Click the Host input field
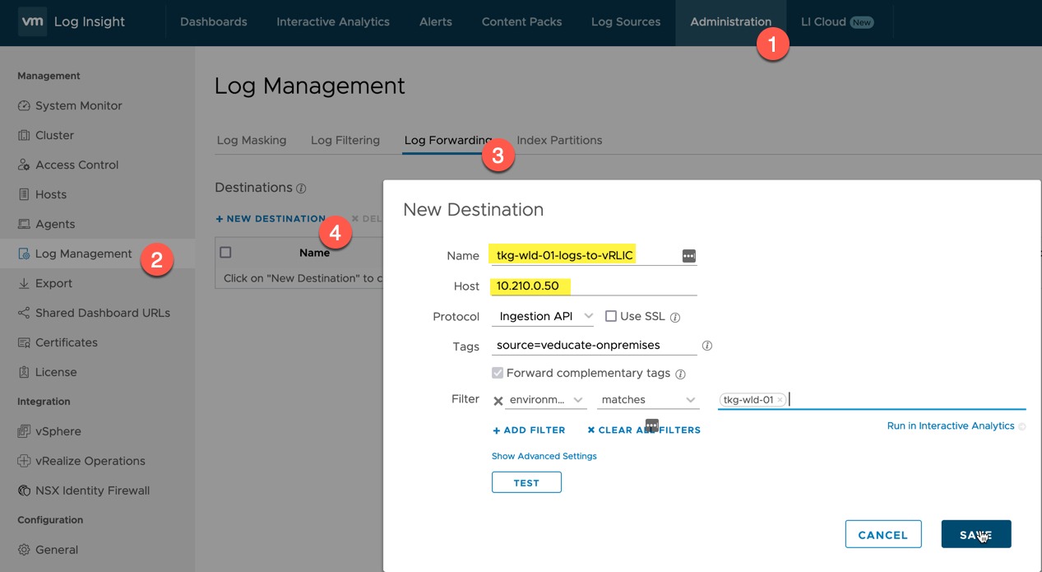 [594, 286]
